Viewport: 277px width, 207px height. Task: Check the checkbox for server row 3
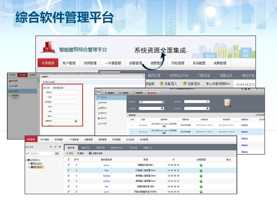pos(69,176)
